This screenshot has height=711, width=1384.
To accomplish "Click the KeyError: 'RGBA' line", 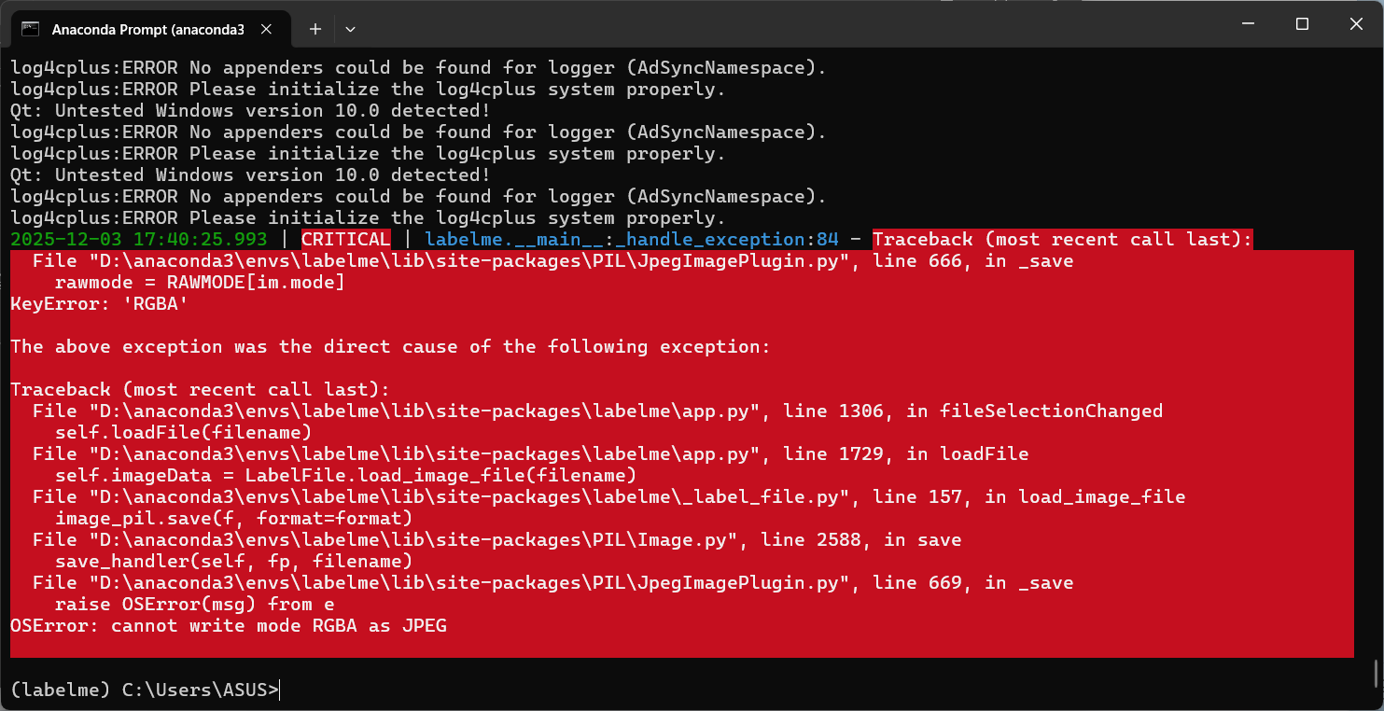I will tap(93, 303).
